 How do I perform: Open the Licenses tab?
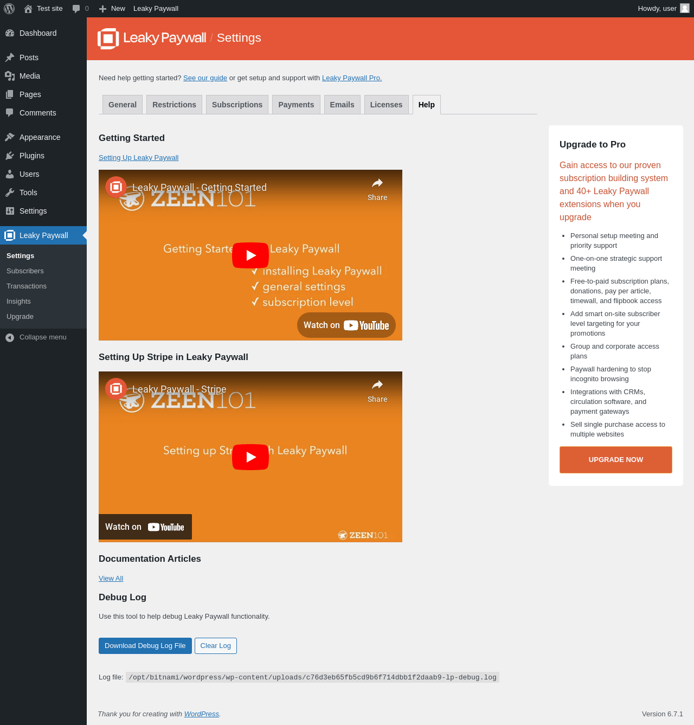pos(386,105)
